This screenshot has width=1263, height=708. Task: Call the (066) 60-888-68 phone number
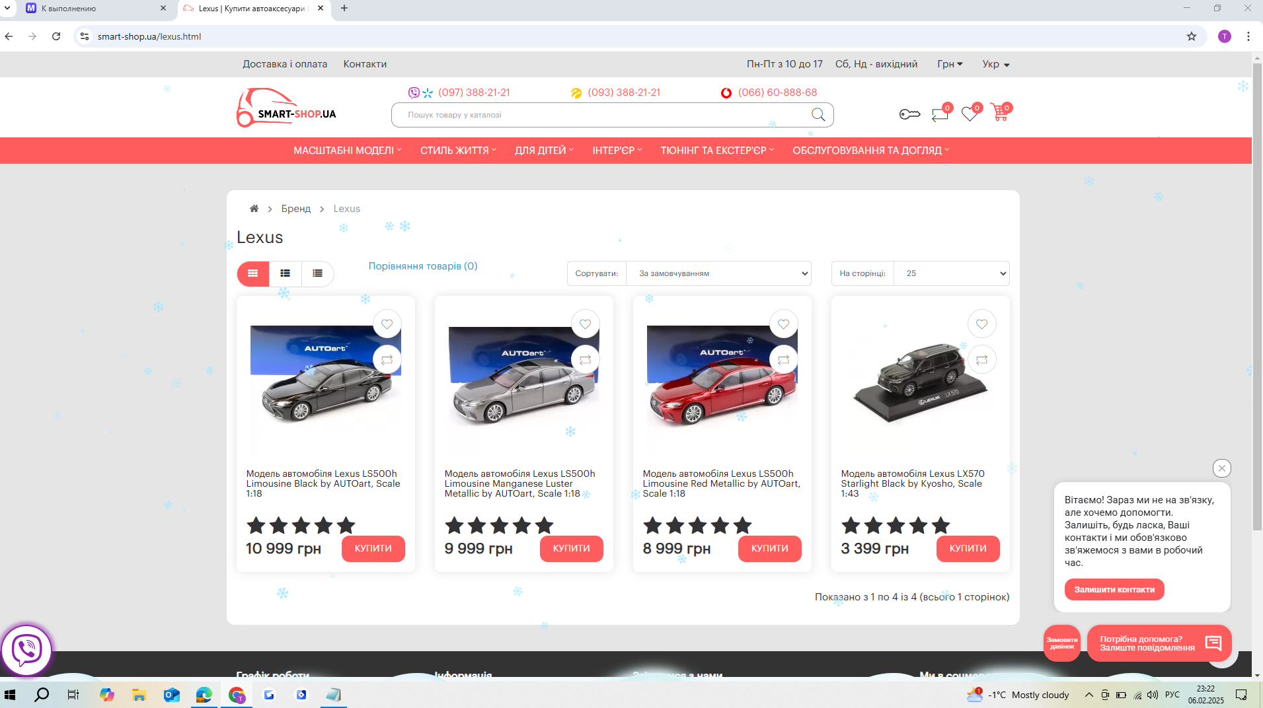[x=777, y=92]
